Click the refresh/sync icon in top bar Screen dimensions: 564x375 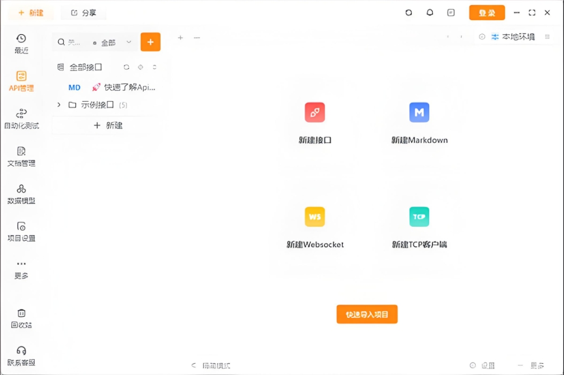point(408,13)
